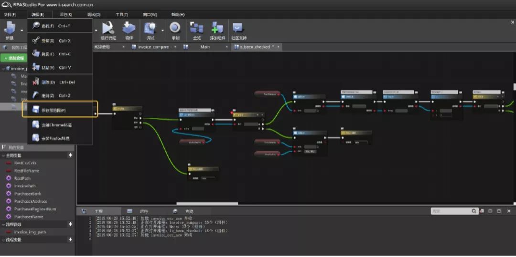Click the maximize icon in the log panel header
Viewport: 516px width, 257px height.
point(499,211)
